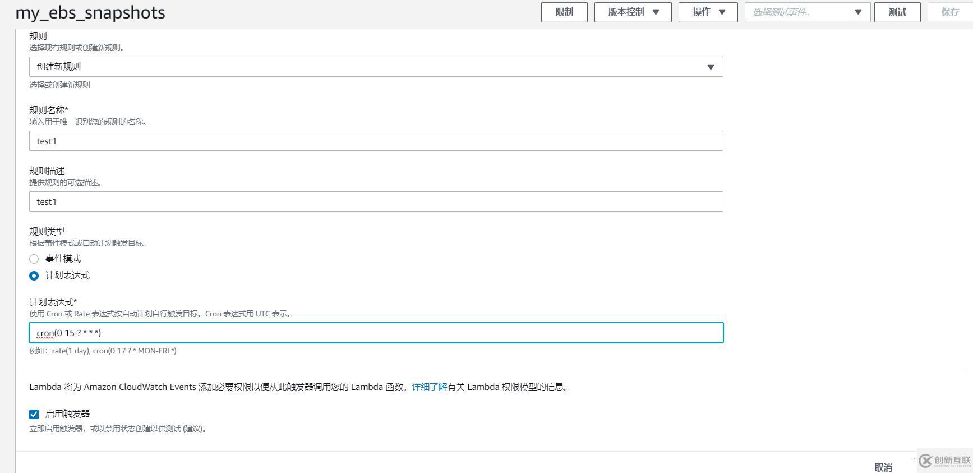Screen dimensions: 973x473
Task: Click the 限制 button
Action: tap(564, 12)
